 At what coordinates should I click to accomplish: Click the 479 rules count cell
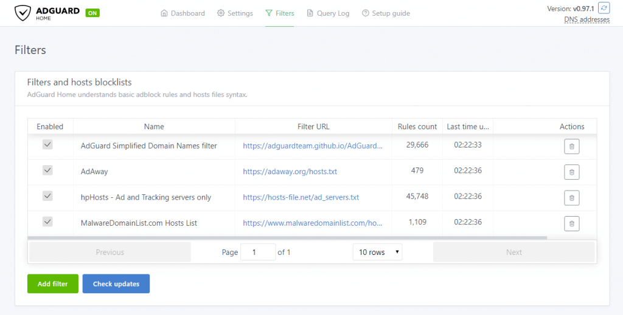pyautogui.click(x=417, y=171)
